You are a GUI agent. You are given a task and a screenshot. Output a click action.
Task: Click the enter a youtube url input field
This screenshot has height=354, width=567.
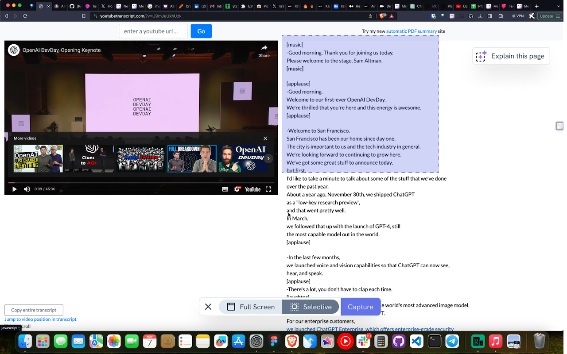pos(153,31)
